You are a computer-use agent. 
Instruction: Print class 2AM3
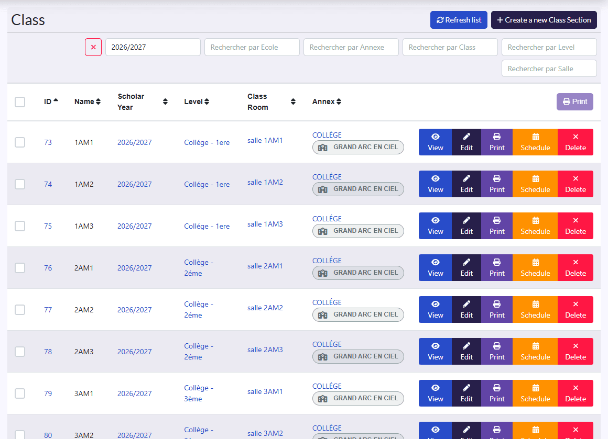[x=497, y=351]
